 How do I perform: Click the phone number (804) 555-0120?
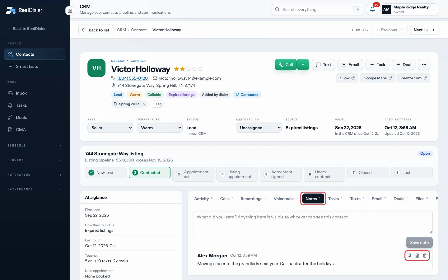click(133, 78)
